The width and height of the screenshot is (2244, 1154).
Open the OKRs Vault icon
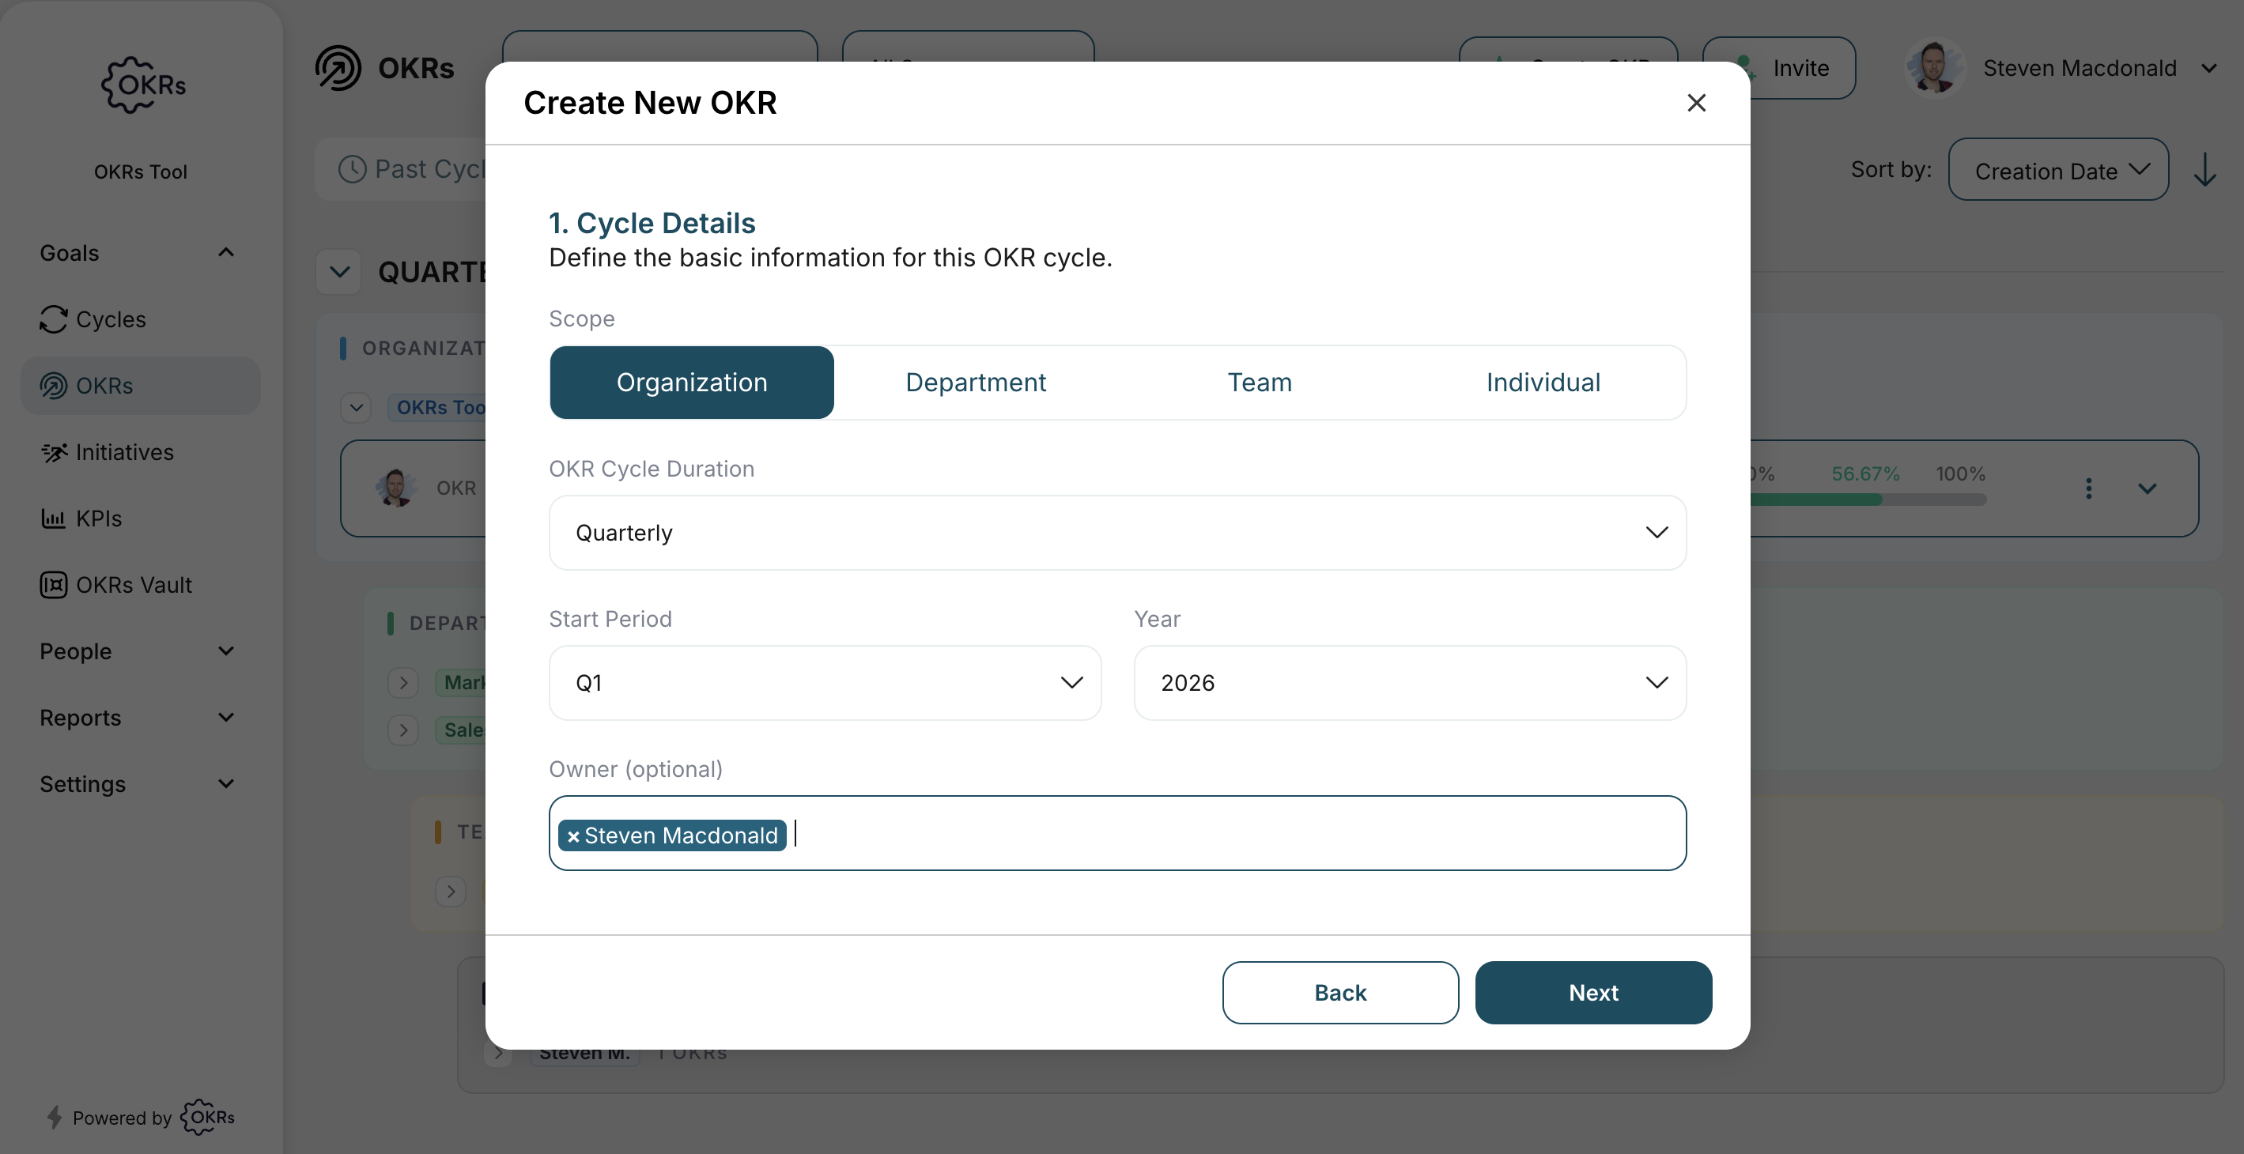pos(53,584)
